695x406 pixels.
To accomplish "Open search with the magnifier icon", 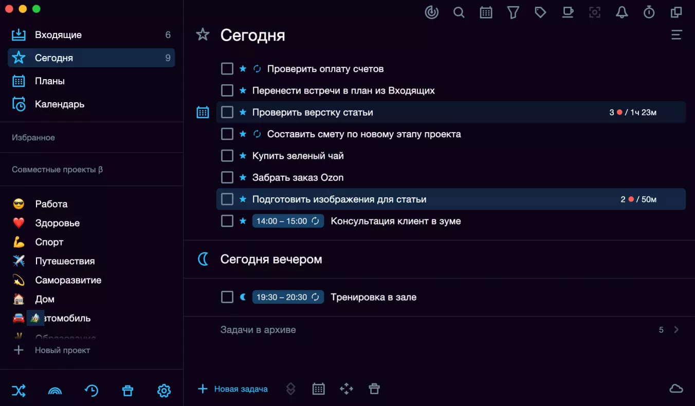I will pos(459,12).
